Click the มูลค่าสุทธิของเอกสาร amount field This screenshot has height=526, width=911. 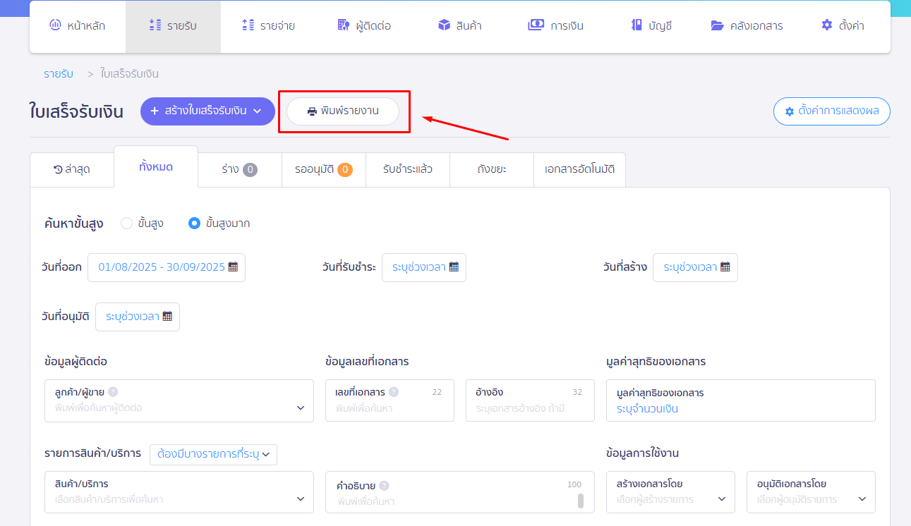click(740, 408)
